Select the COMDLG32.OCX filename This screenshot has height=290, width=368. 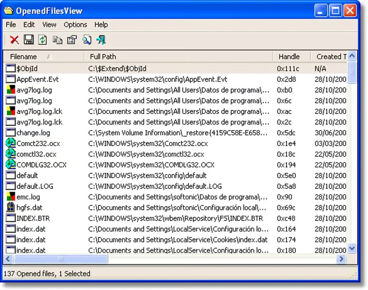click(x=41, y=165)
